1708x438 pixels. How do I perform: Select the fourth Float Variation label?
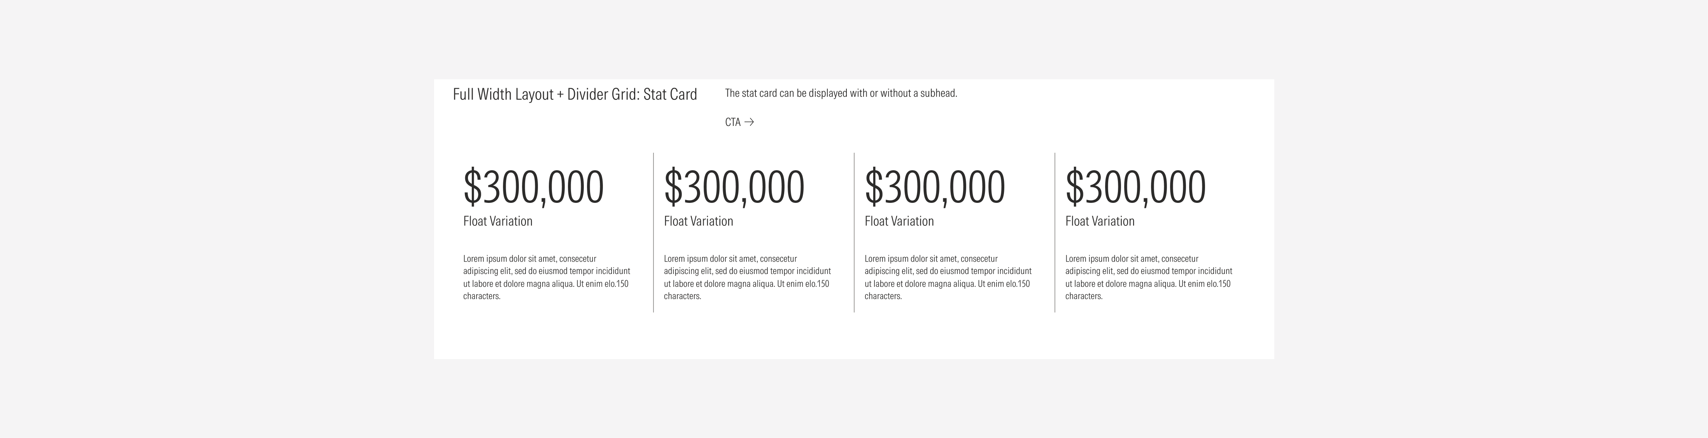[1100, 221]
